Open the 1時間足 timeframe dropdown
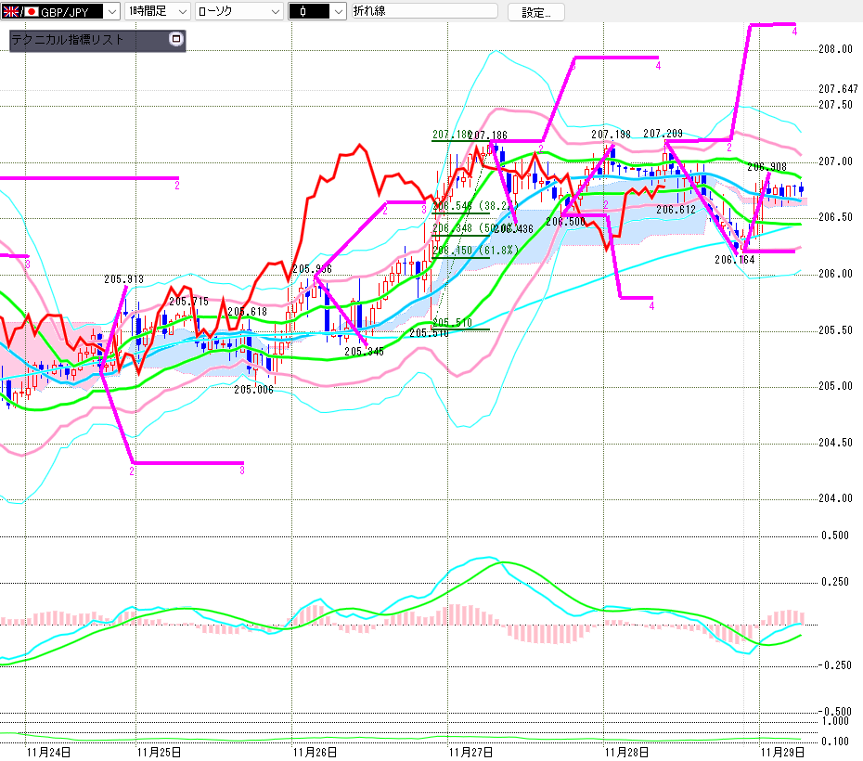863x761 pixels. [x=181, y=11]
